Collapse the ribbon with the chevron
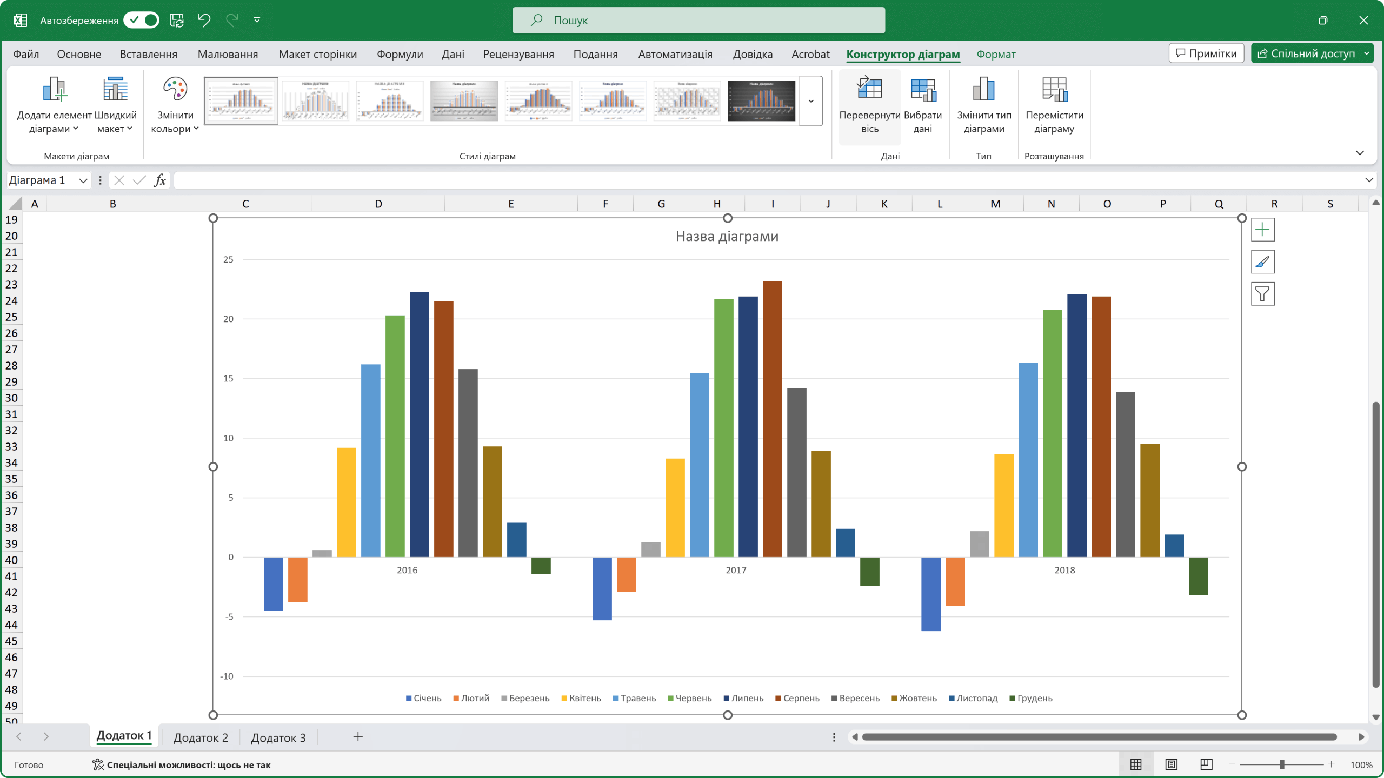 coord(1360,153)
